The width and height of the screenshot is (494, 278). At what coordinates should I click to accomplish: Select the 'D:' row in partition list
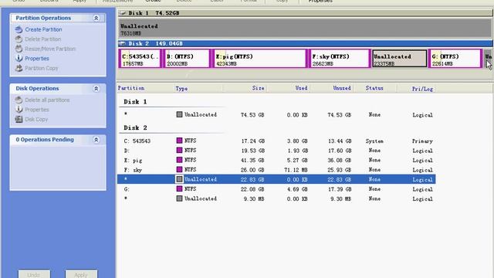click(x=276, y=151)
